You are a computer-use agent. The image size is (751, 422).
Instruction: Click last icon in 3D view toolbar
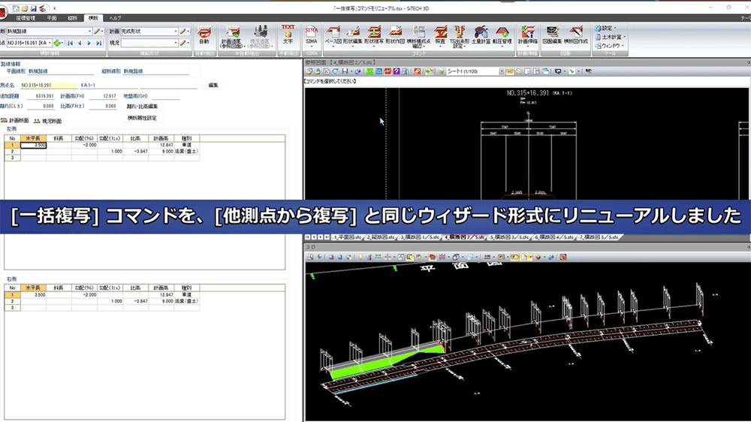563,258
